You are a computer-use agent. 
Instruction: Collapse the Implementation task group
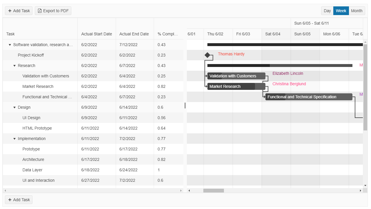coord(14,139)
